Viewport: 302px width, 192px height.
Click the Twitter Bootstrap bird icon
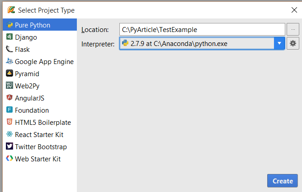(9, 146)
